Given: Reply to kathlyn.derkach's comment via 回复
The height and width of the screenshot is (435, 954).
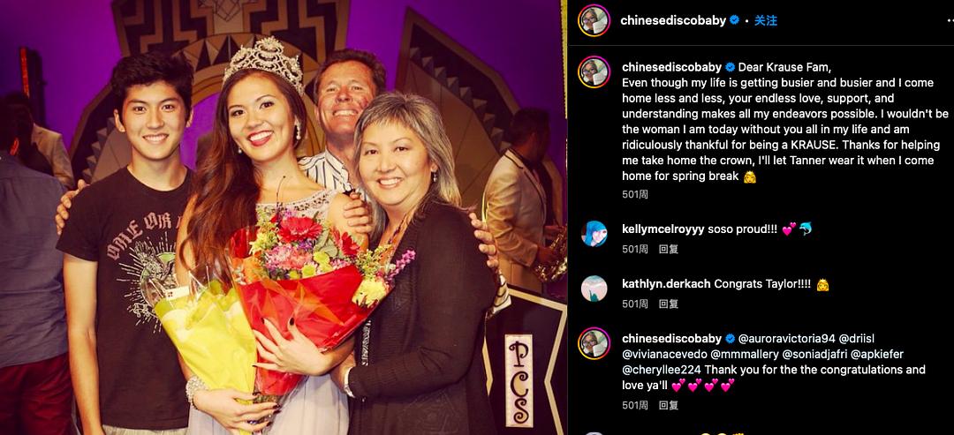Looking at the screenshot, I should click(669, 304).
